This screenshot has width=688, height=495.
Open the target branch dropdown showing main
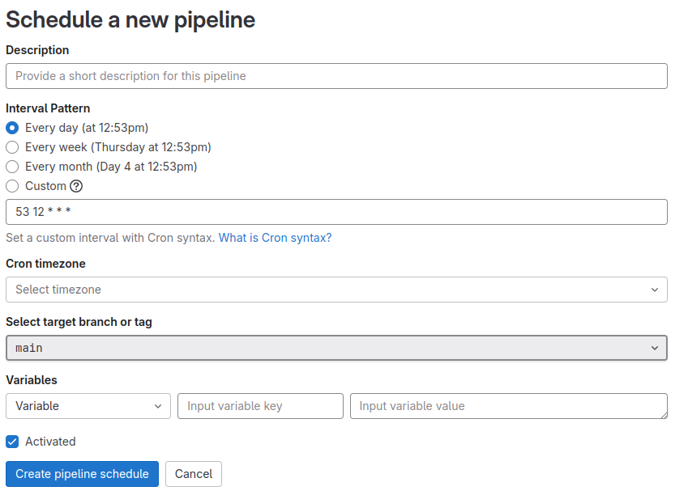pyautogui.click(x=336, y=348)
